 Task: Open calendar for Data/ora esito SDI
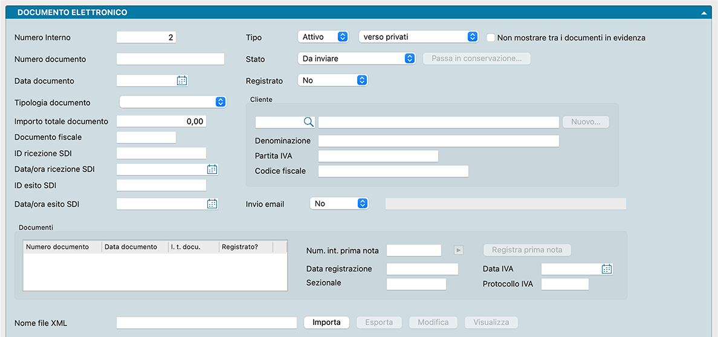coord(212,204)
